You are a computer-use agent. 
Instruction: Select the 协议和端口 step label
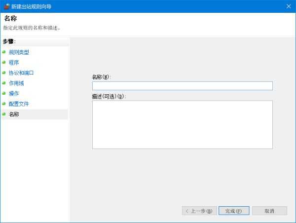pyautogui.click(x=21, y=73)
